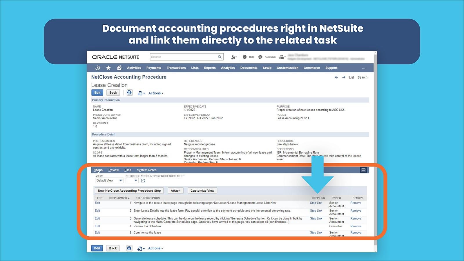This screenshot has height=261, width=464.
Task: Open the Analytics menu
Action: [228, 68]
